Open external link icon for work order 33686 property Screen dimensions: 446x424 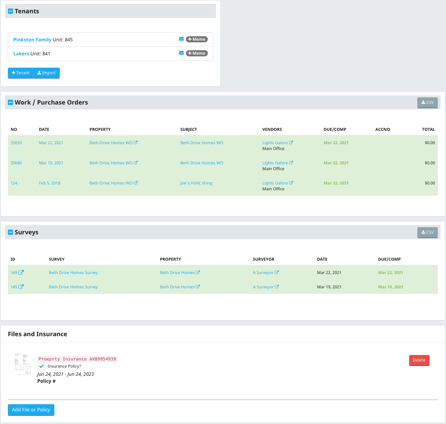coord(136,163)
